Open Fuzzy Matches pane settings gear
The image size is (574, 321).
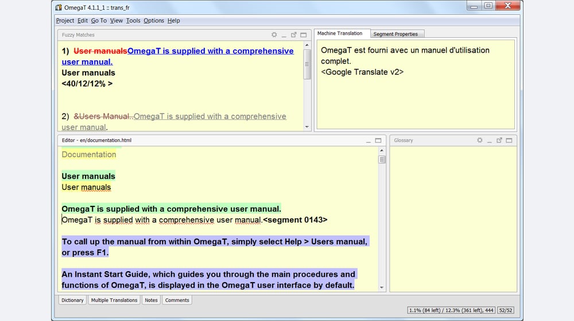274,35
